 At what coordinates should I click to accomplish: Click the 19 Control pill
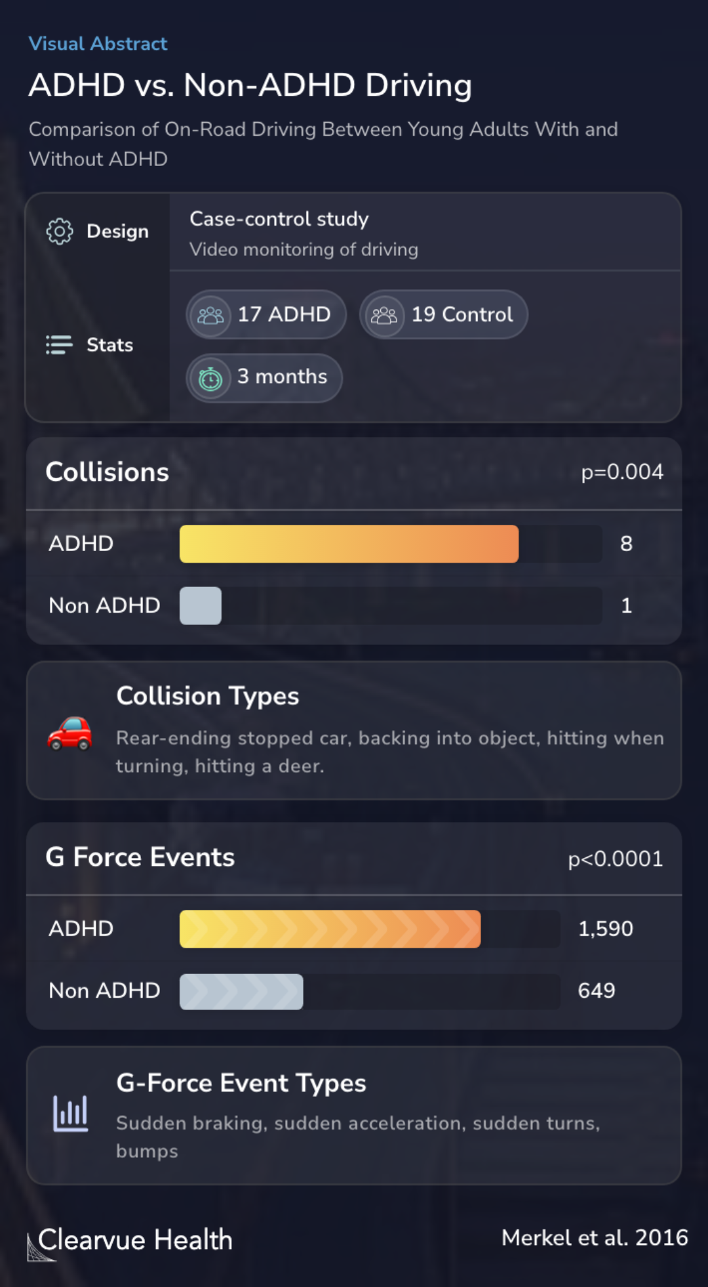tap(443, 315)
